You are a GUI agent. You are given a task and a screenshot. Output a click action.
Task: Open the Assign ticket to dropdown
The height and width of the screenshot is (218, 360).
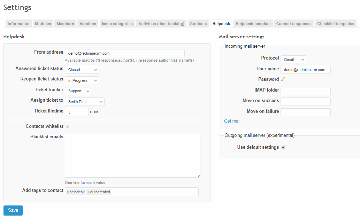click(84, 102)
